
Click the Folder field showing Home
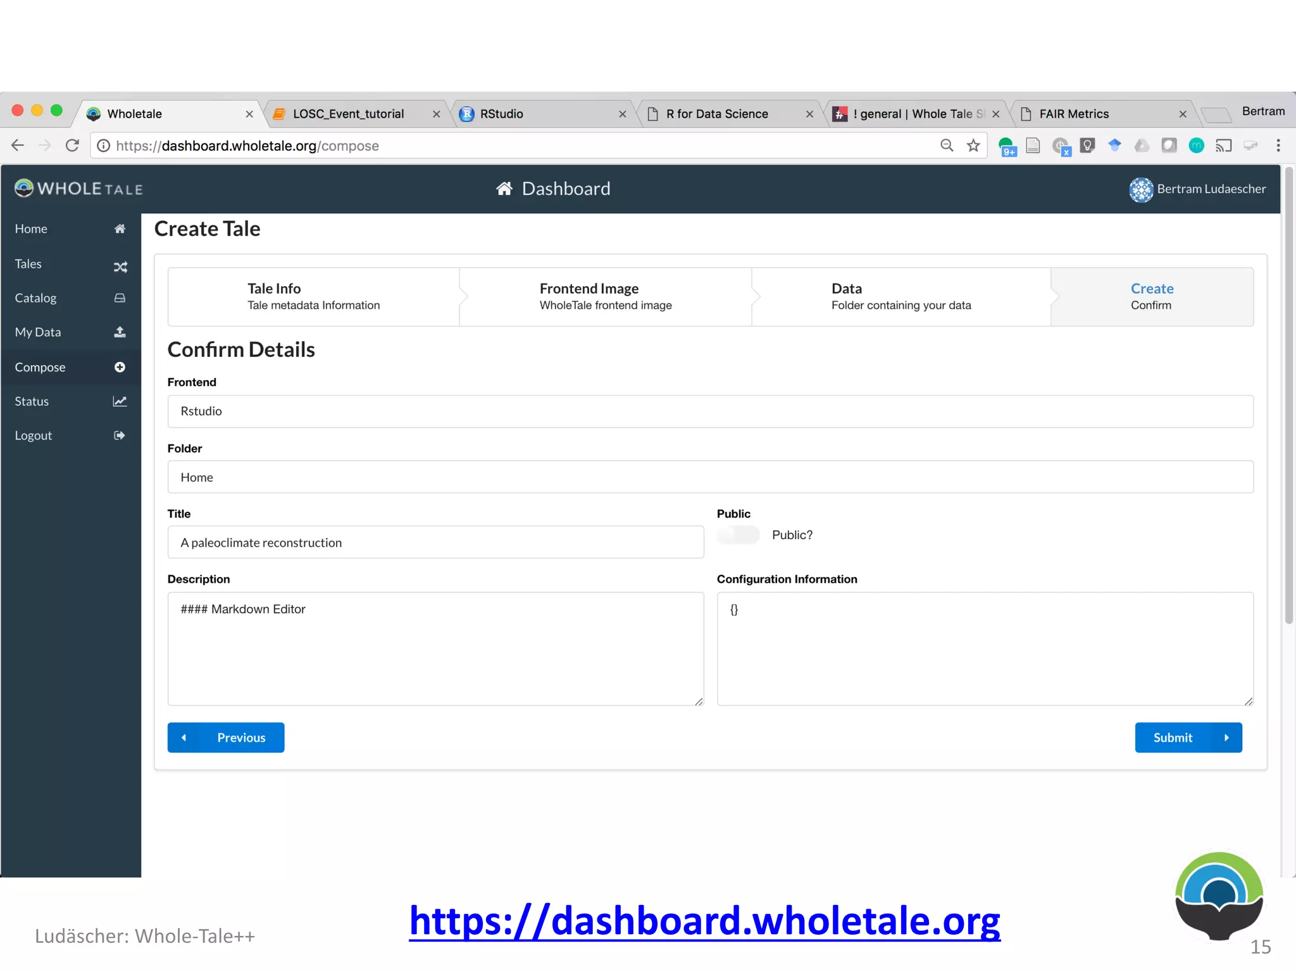[x=710, y=477]
